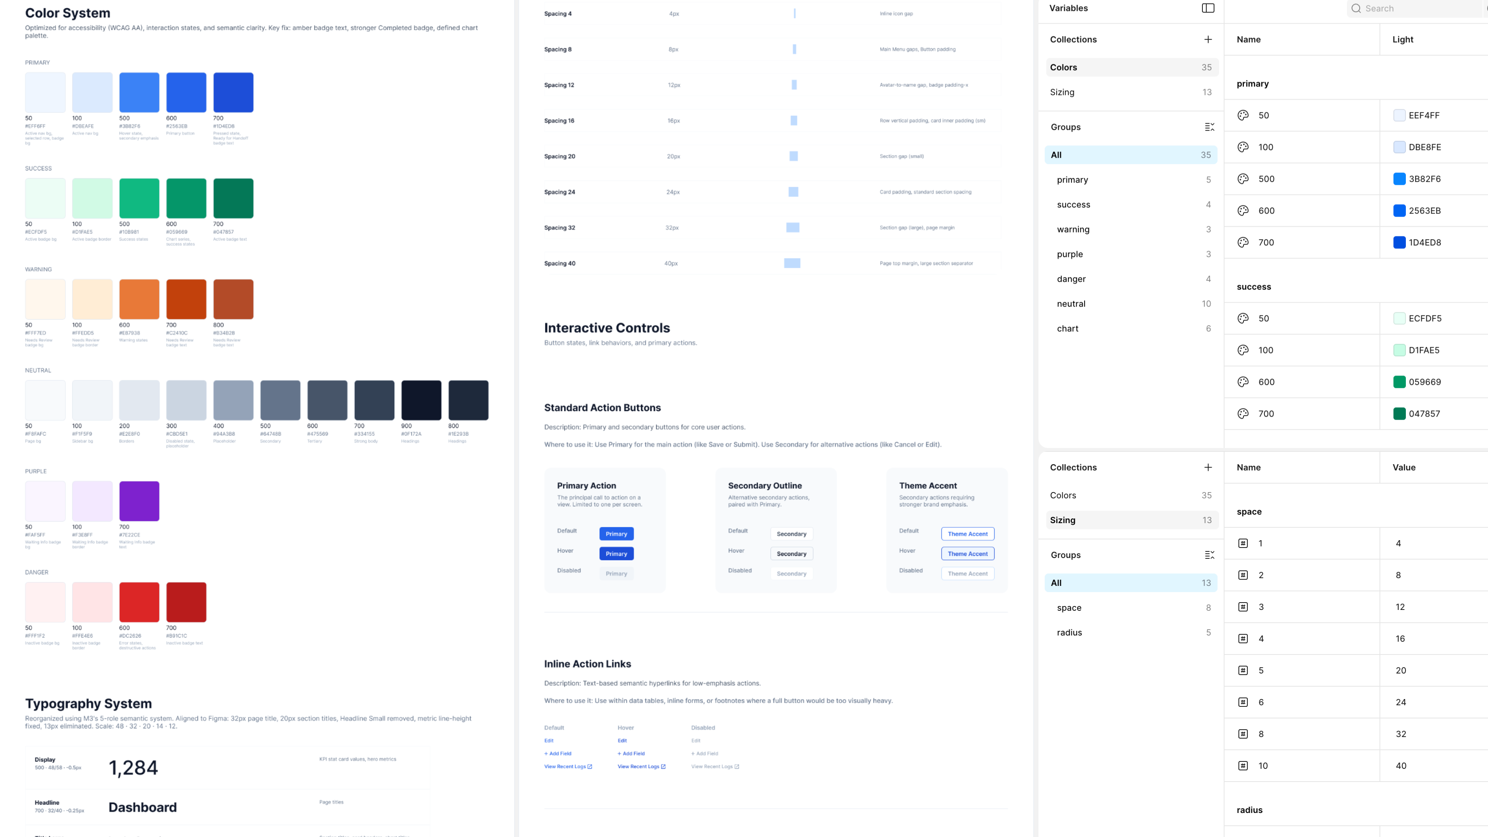The width and height of the screenshot is (1488, 837).
Task: Open the space group in Sizing groups
Action: click(1131, 608)
